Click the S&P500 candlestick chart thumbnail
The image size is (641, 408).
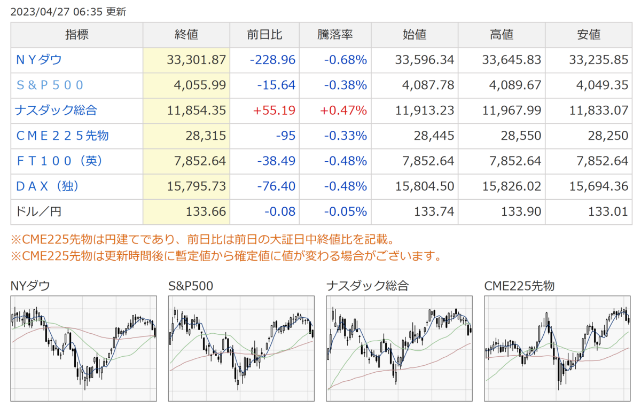241,349
